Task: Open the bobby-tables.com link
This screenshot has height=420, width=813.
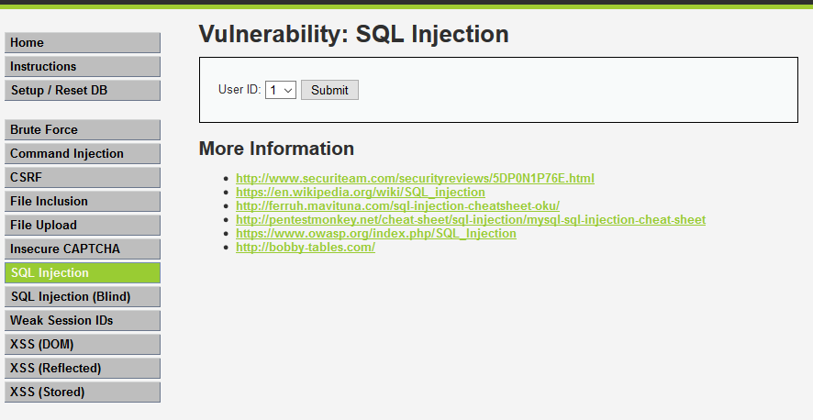Action: pos(305,248)
